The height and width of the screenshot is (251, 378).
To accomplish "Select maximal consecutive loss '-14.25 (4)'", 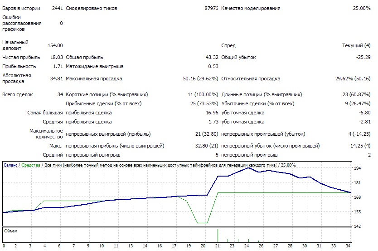I will (x=359, y=146).
